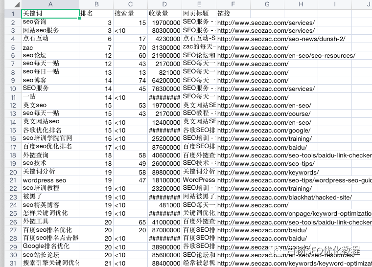Click the 链接 header cell
372x267 pixels.
pos(233,14)
